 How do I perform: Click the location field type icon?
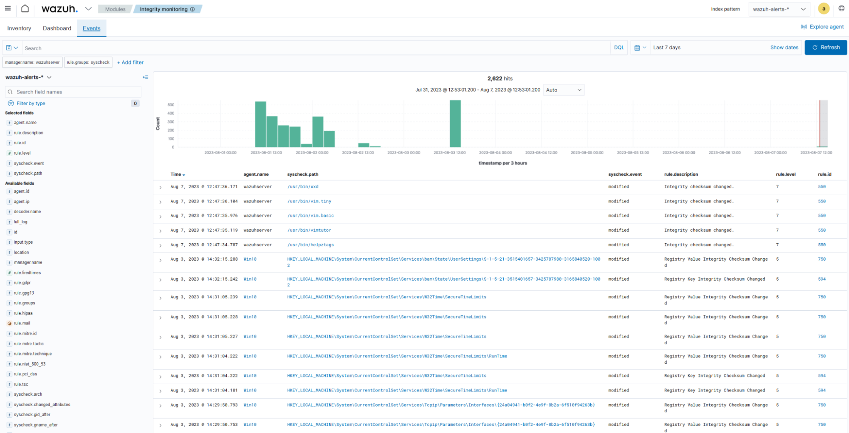tap(9, 253)
